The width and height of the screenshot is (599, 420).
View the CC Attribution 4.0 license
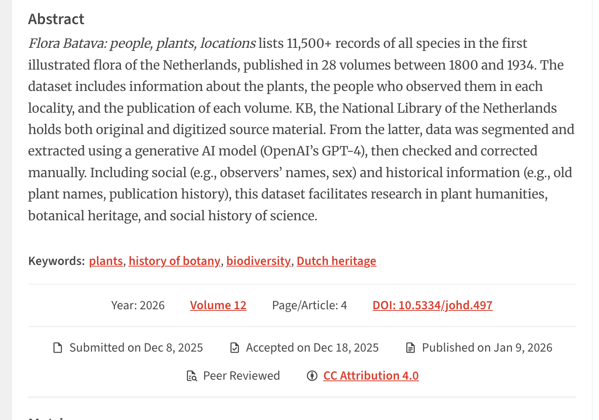[371, 376]
